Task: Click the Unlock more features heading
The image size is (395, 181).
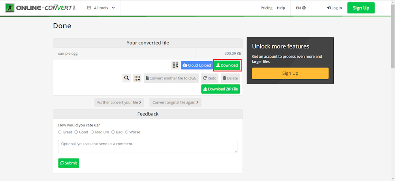Action: [x=280, y=46]
